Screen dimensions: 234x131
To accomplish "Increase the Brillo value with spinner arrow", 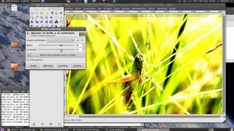I will [83, 45].
